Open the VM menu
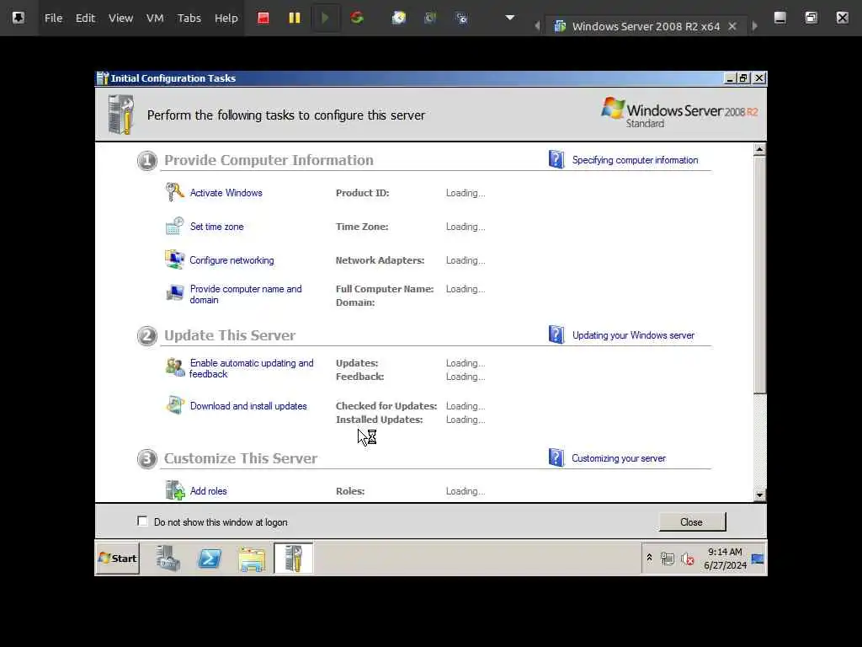Image resolution: width=862 pixels, height=647 pixels. click(x=155, y=19)
